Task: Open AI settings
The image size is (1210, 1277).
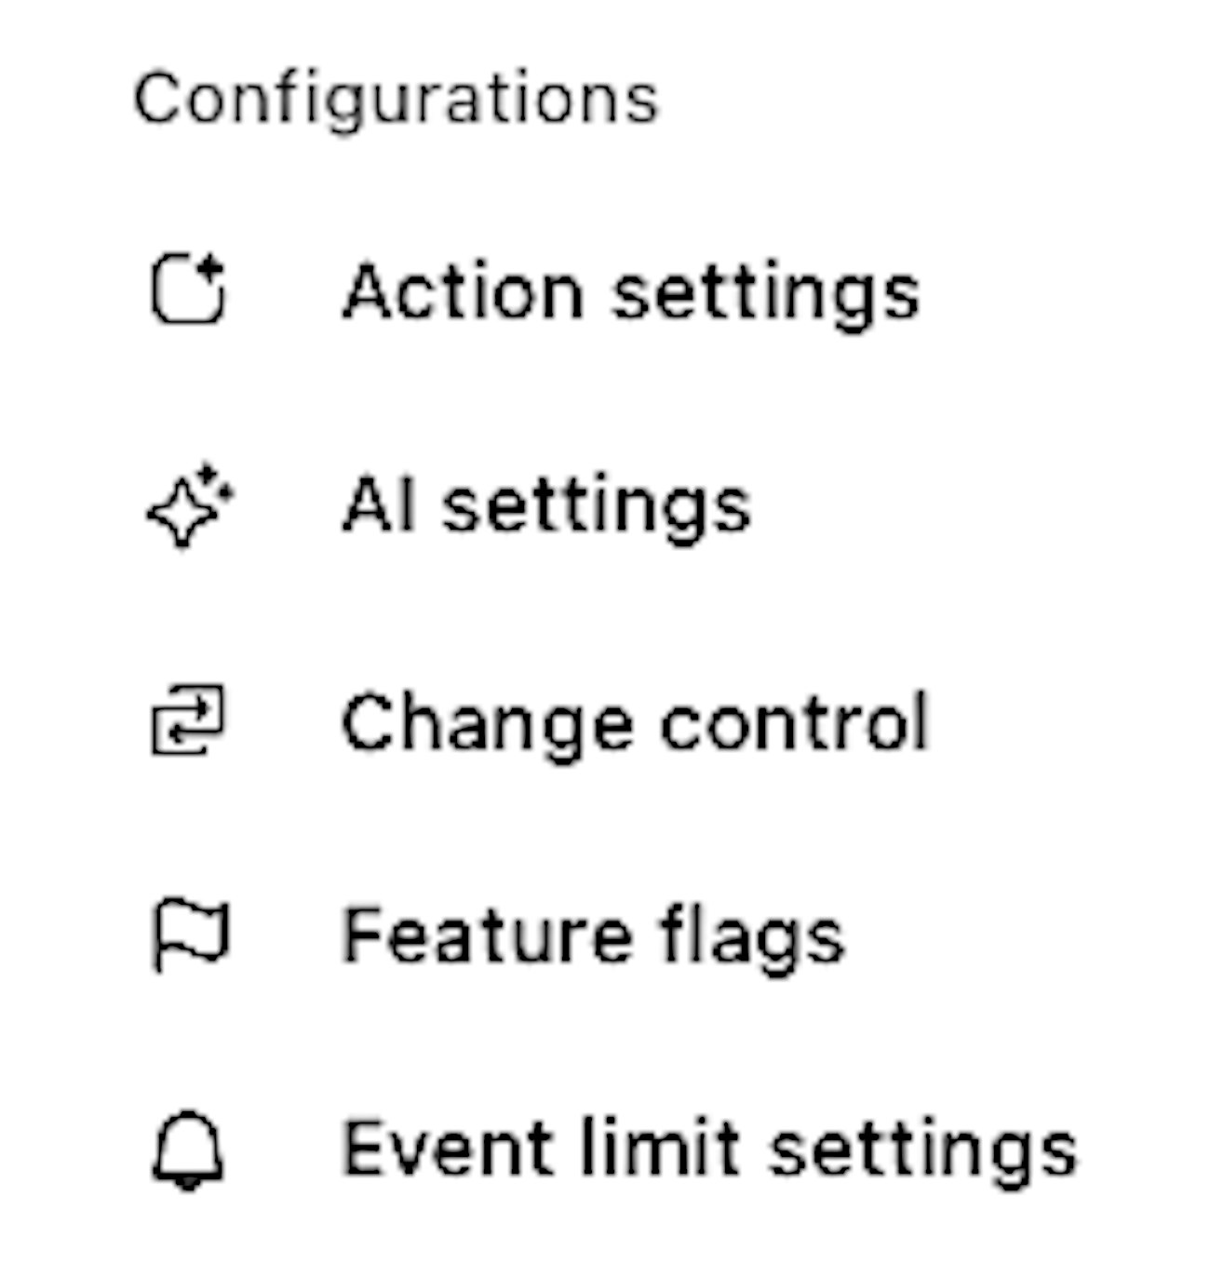Action: point(546,507)
